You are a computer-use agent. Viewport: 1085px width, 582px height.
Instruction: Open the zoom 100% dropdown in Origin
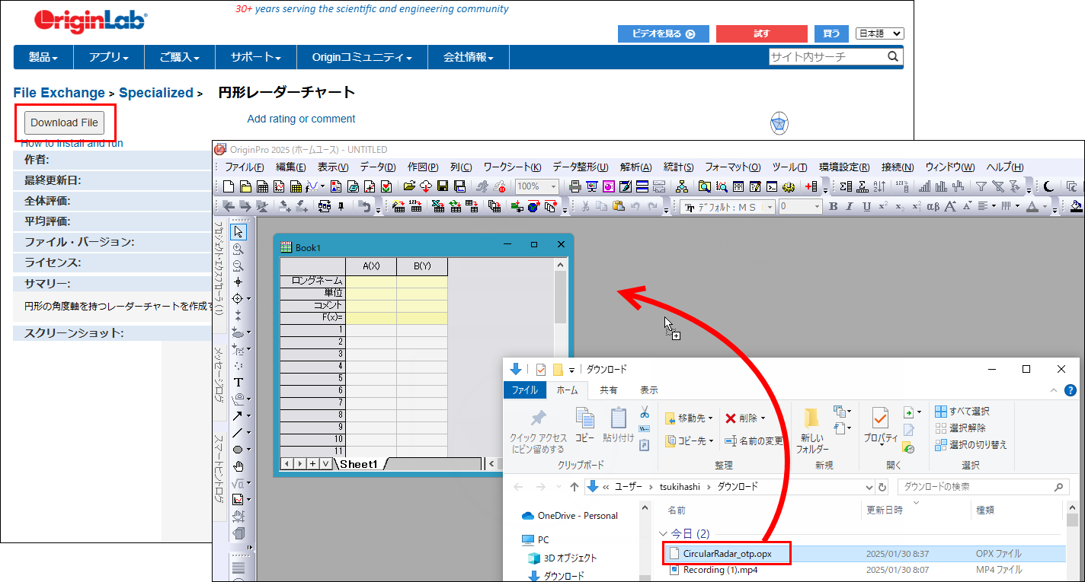pyautogui.click(x=554, y=186)
